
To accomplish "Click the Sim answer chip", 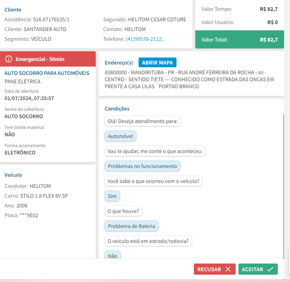I will (x=112, y=196).
